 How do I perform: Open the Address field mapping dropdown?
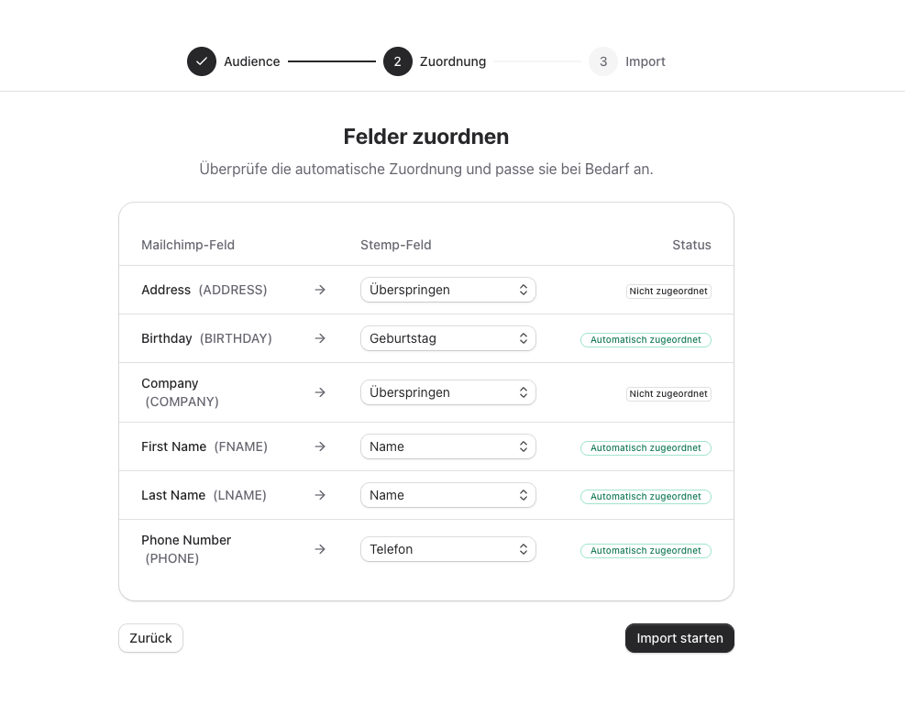pos(447,290)
